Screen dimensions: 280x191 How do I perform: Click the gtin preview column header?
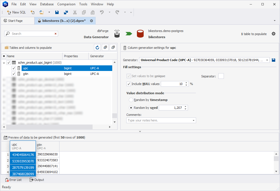48,146
